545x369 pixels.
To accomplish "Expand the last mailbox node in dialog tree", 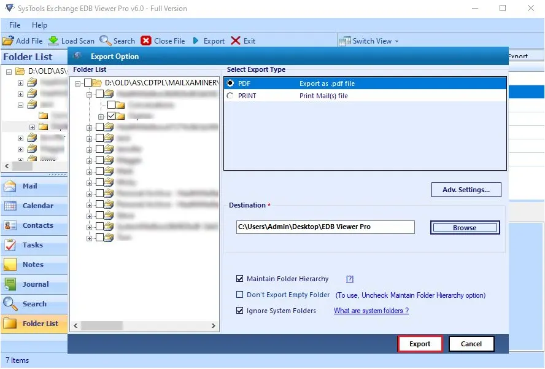I will click(x=90, y=239).
